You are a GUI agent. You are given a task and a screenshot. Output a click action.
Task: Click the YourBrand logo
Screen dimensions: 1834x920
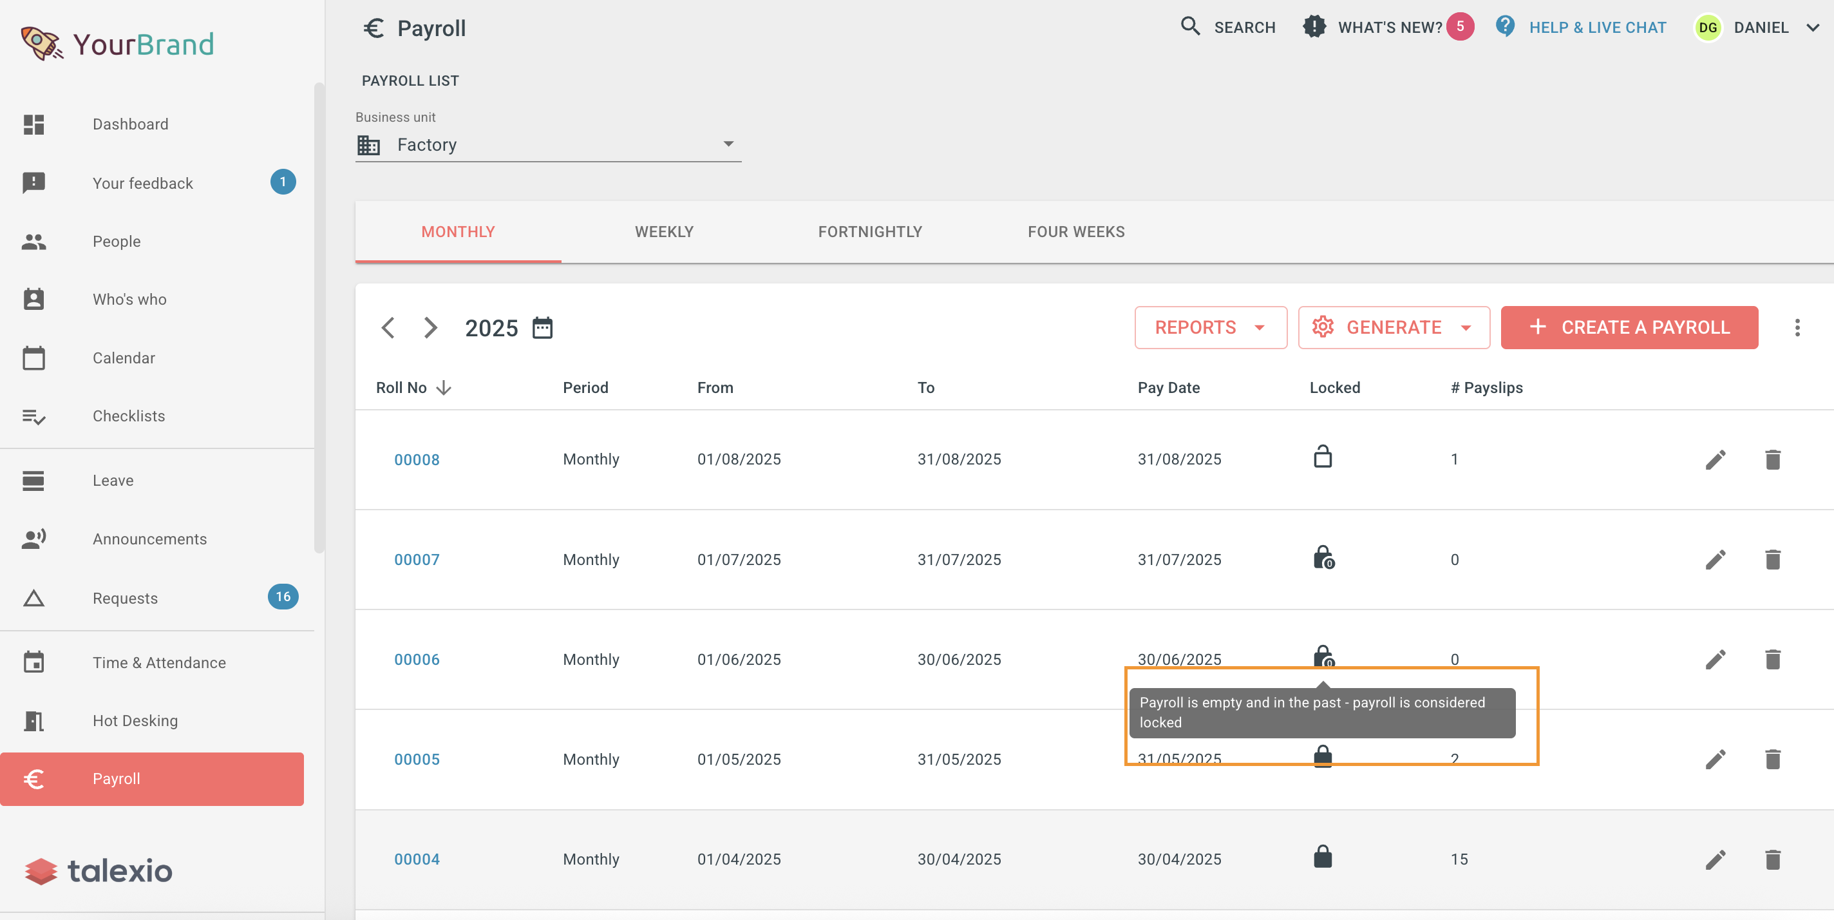(x=117, y=44)
